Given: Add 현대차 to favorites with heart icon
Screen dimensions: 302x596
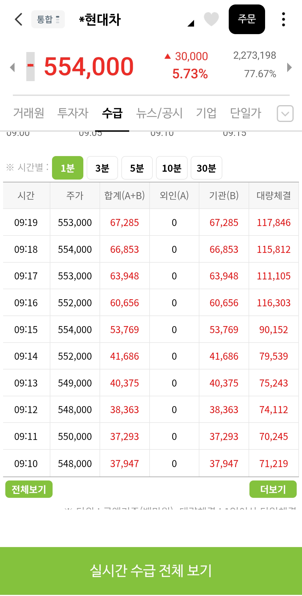Looking at the screenshot, I should click(x=211, y=19).
